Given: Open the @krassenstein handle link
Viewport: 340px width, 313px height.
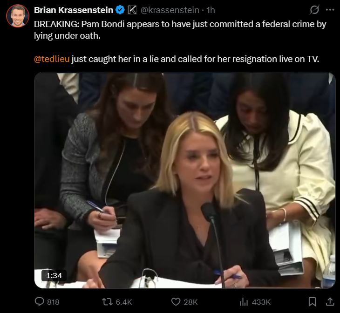Looking at the screenshot, I should [x=170, y=10].
